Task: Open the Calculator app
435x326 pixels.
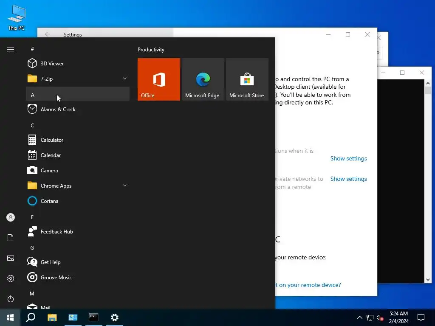Action: tap(78, 140)
